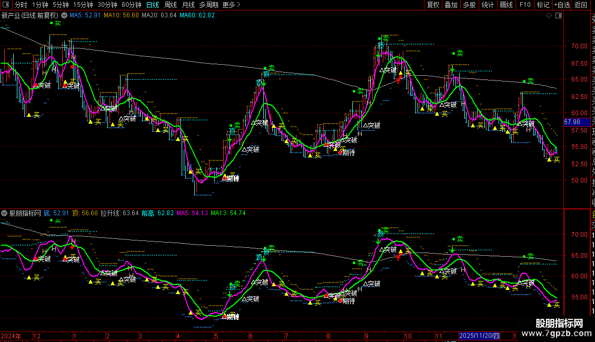Click the 叠加 overlay button
The image size is (595, 342).
click(451, 5)
